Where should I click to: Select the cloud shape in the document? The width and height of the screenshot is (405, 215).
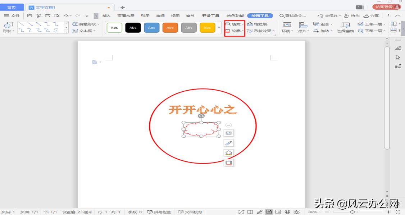201,129
